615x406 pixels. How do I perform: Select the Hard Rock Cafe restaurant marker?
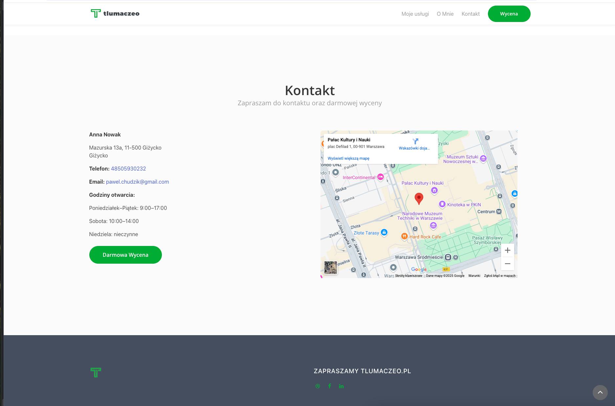click(x=404, y=236)
